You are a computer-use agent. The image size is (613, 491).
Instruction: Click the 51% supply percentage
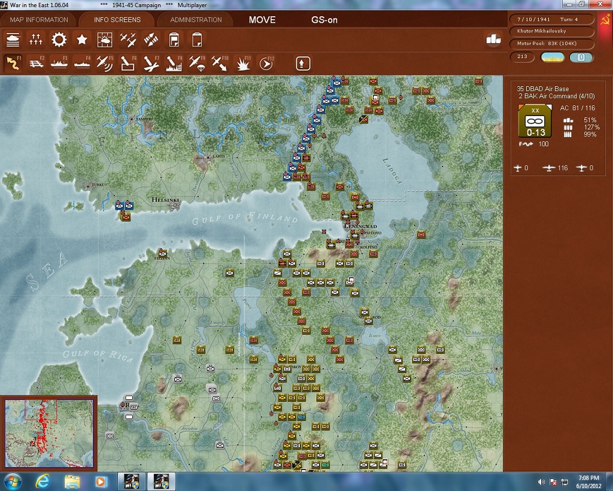point(590,120)
